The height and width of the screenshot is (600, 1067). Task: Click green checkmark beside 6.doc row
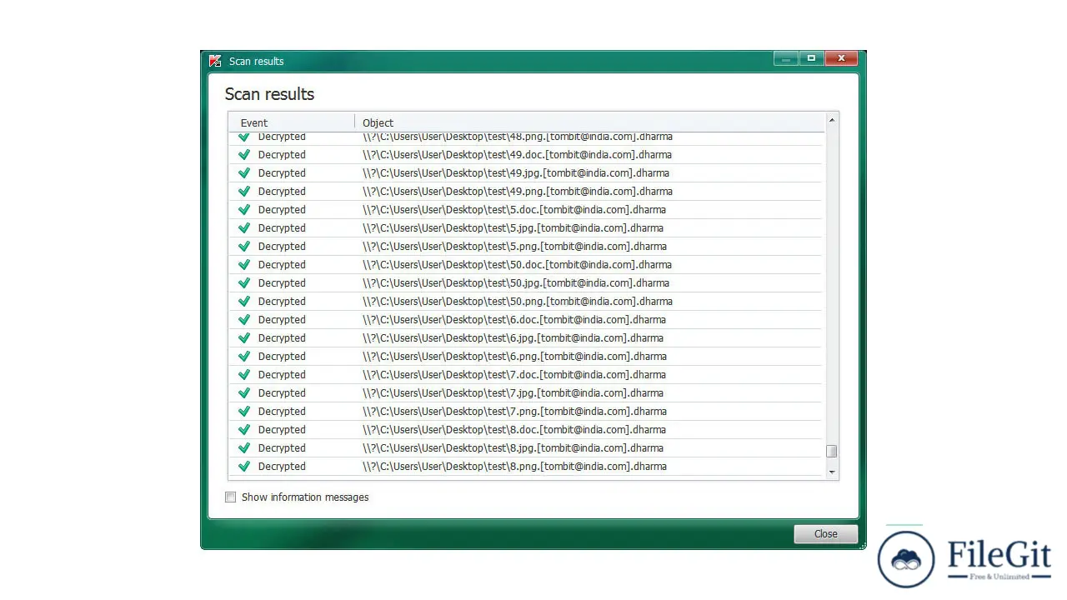point(244,319)
